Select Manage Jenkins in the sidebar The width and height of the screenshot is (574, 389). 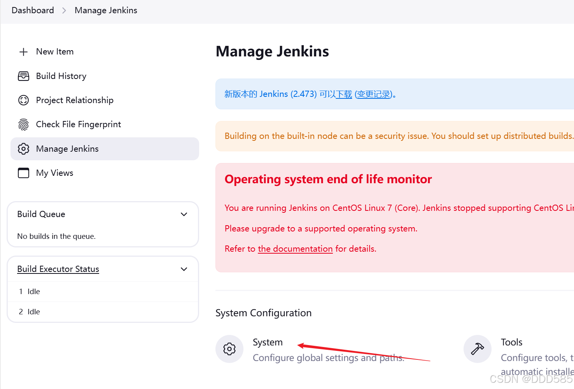[x=105, y=149]
